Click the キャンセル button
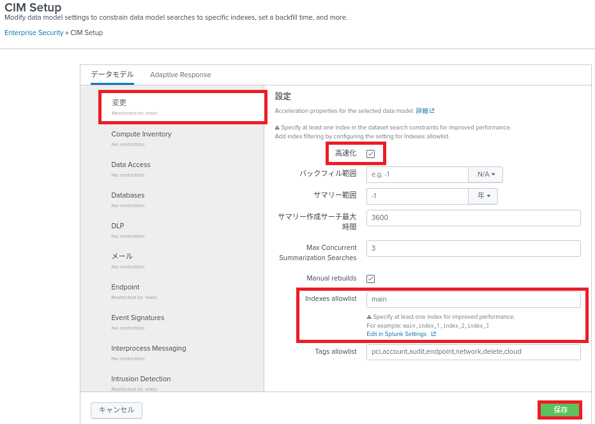This screenshot has width=595, height=424. click(116, 410)
